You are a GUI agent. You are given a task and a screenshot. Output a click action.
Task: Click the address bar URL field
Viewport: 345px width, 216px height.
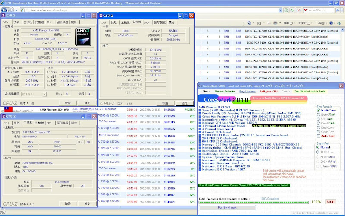pyautogui.click(x=151, y=10)
